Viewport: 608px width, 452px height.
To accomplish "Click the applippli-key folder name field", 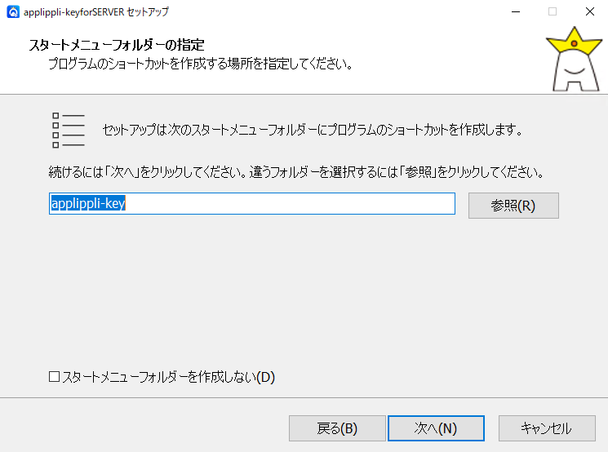I will point(252,203).
